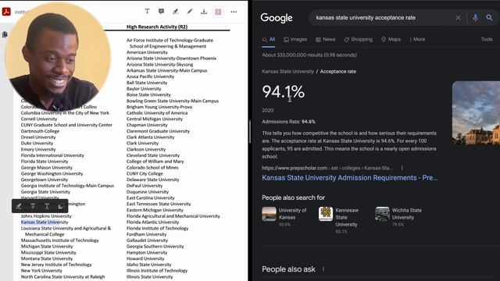Switch to the Images tab

[x=295, y=40]
